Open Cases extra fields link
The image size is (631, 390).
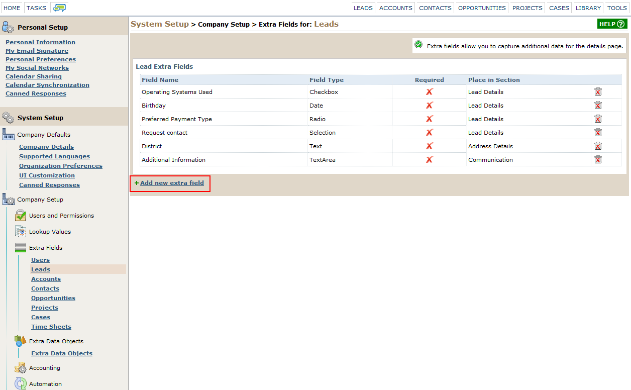coord(41,317)
